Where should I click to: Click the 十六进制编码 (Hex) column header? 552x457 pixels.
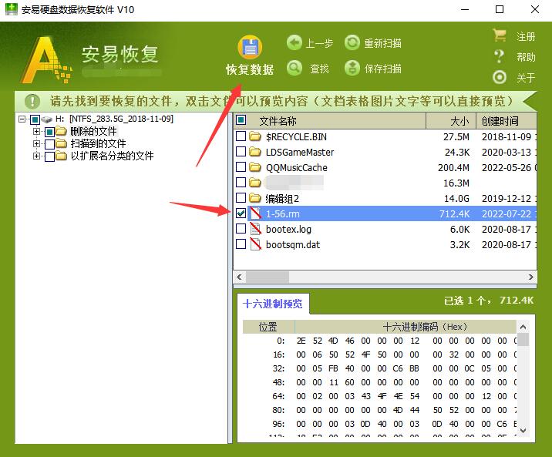click(406, 327)
